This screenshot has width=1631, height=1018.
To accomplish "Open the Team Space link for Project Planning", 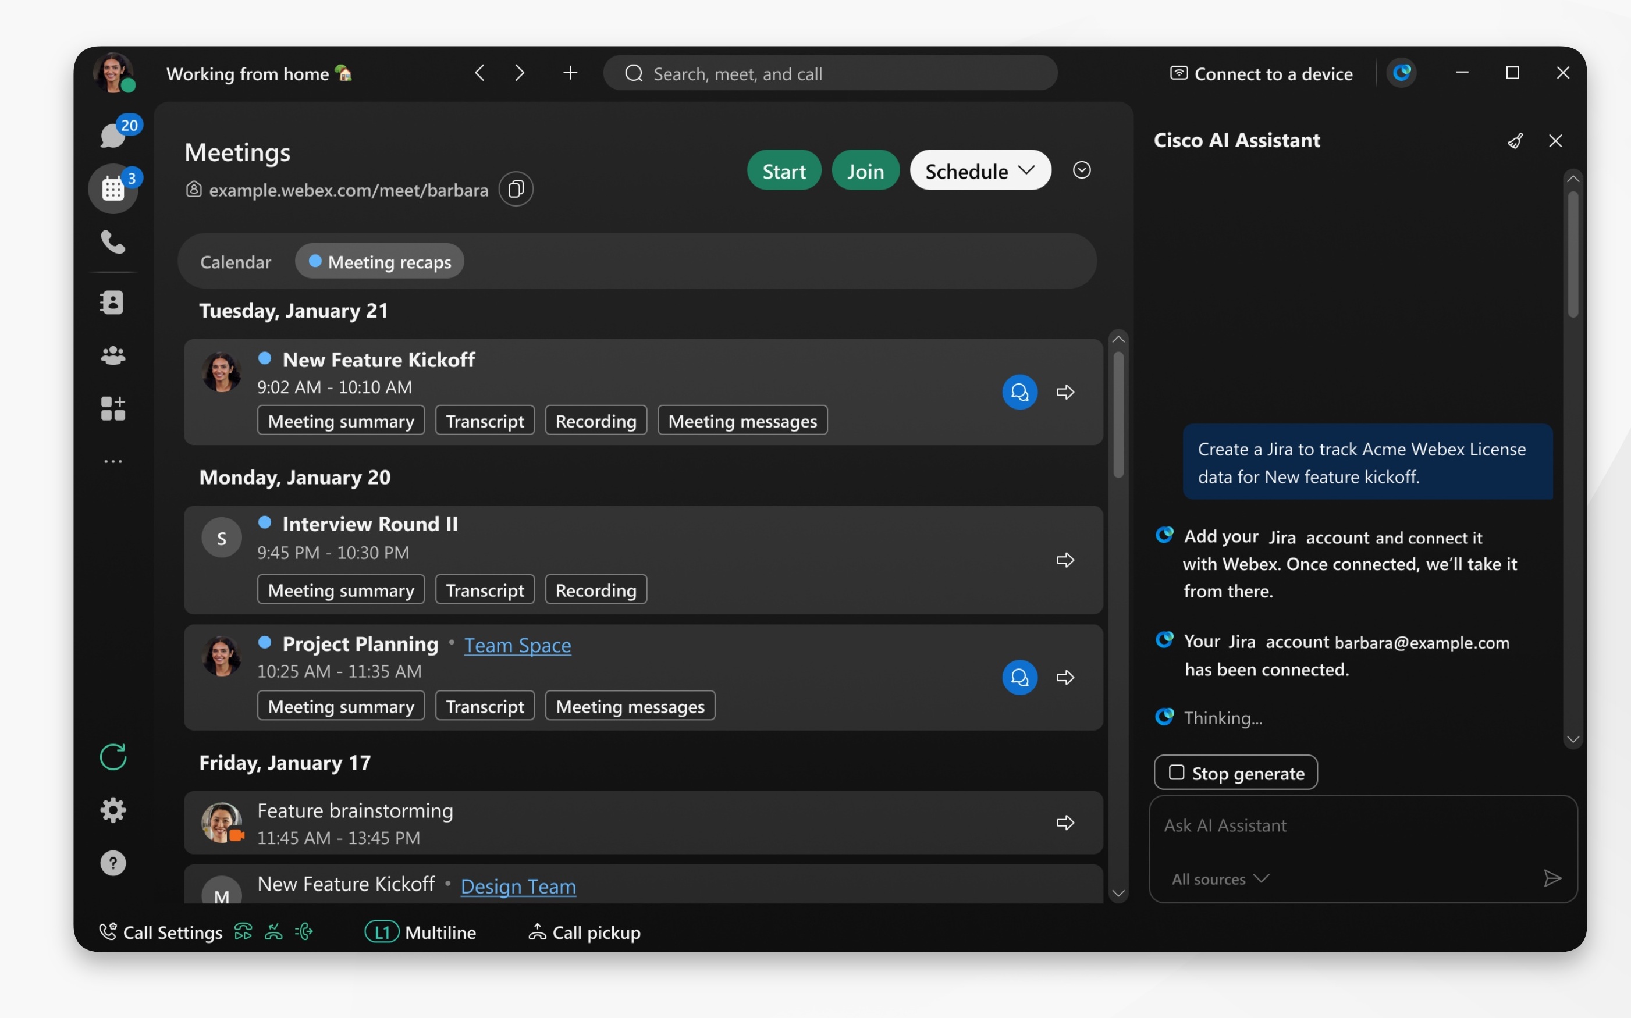I will (517, 645).
